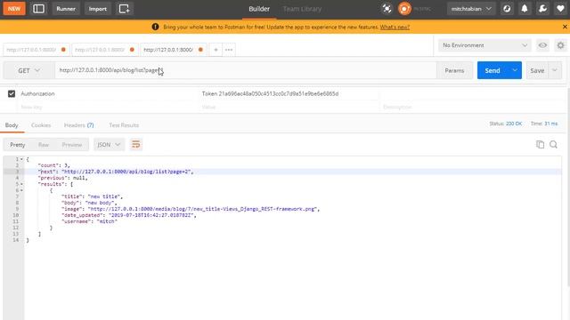Collapse the root object at line 1
The height and width of the screenshot is (320, 570).
pyautogui.click(x=21, y=159)
